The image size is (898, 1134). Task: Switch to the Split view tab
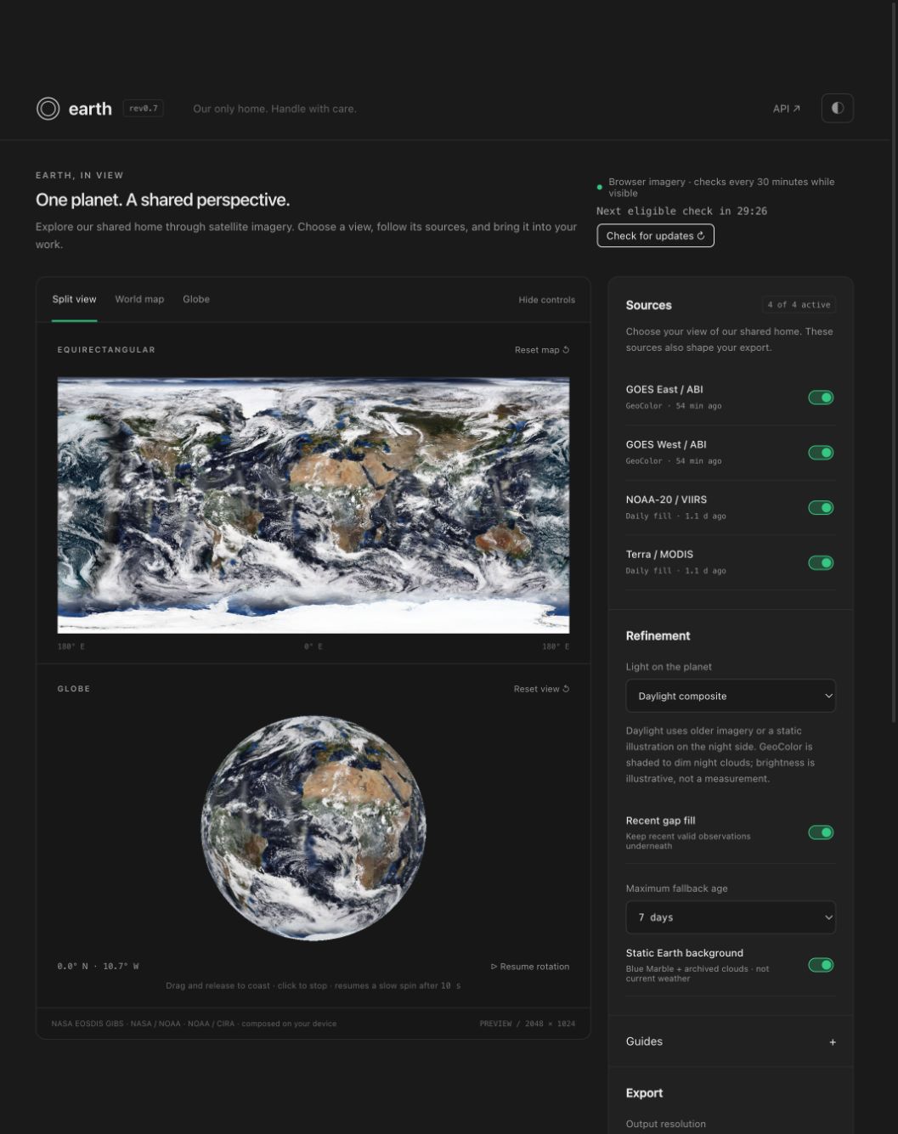click(x=74, y=299)
